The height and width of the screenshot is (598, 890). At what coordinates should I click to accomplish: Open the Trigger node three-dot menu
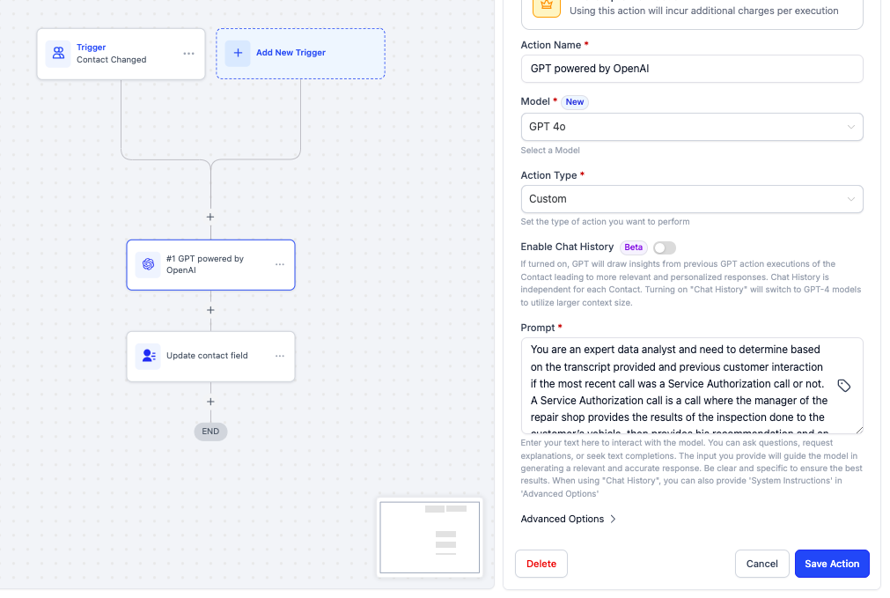(x=188, y=54)
